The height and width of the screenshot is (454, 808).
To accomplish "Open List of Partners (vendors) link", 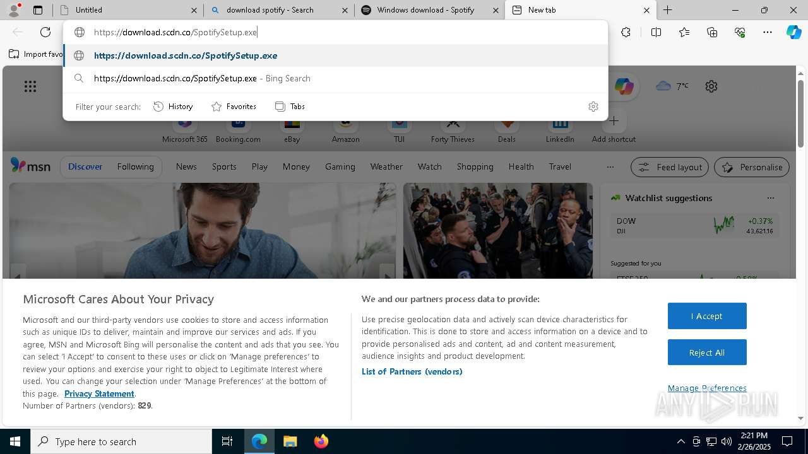I will tap(412, 371).
